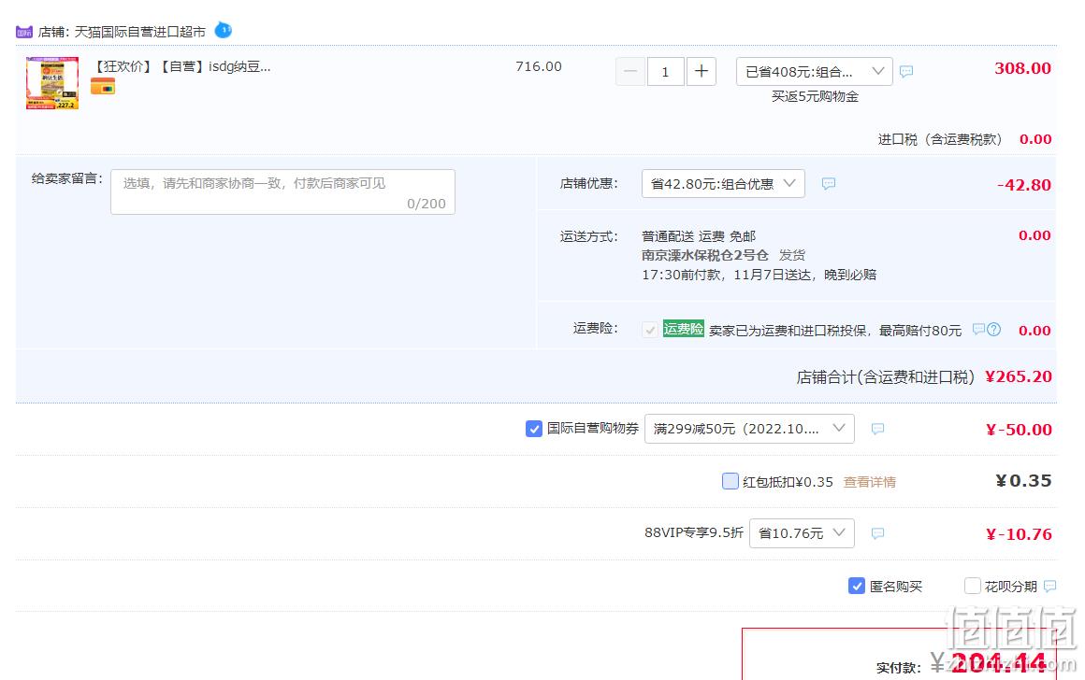Decrease item quantity with minus button
The height and width of the screenshot is (680, 1085).
630,71
